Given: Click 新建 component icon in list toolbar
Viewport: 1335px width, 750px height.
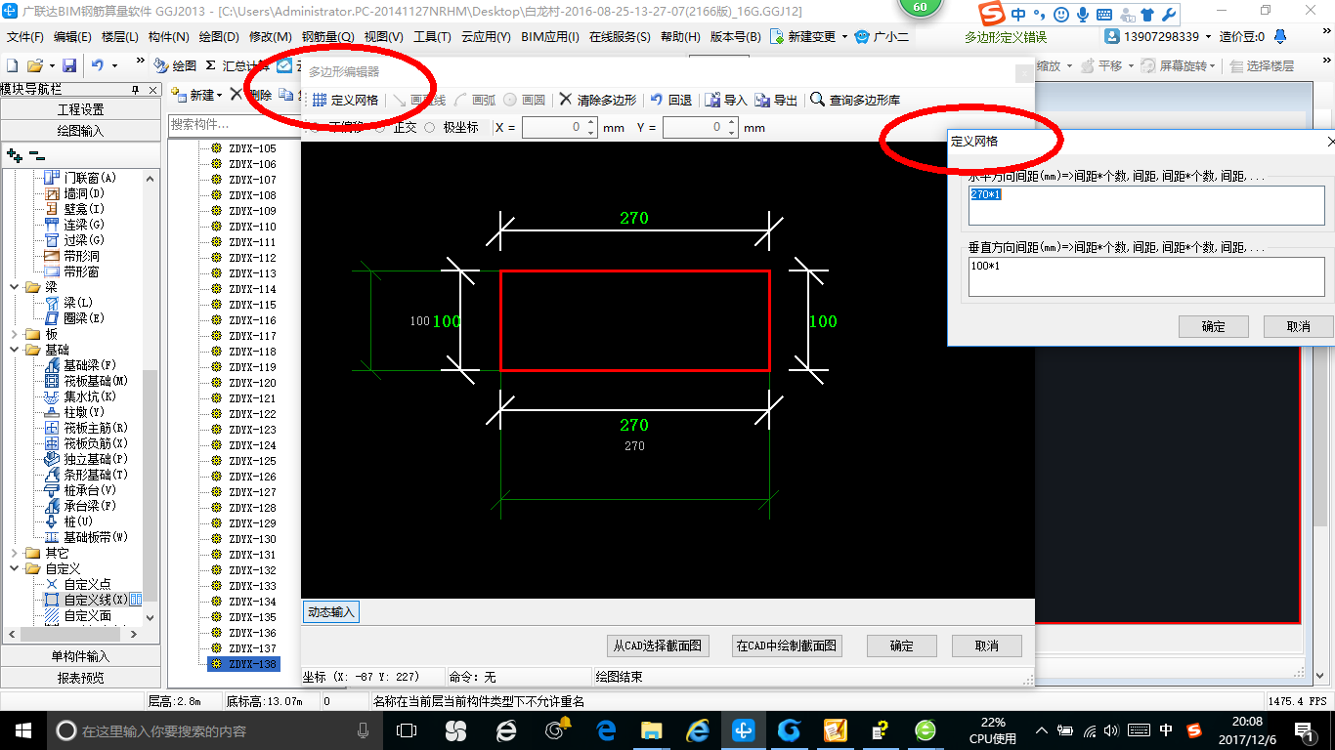Looking at the screenshot, I should click(x=180, y=95).
